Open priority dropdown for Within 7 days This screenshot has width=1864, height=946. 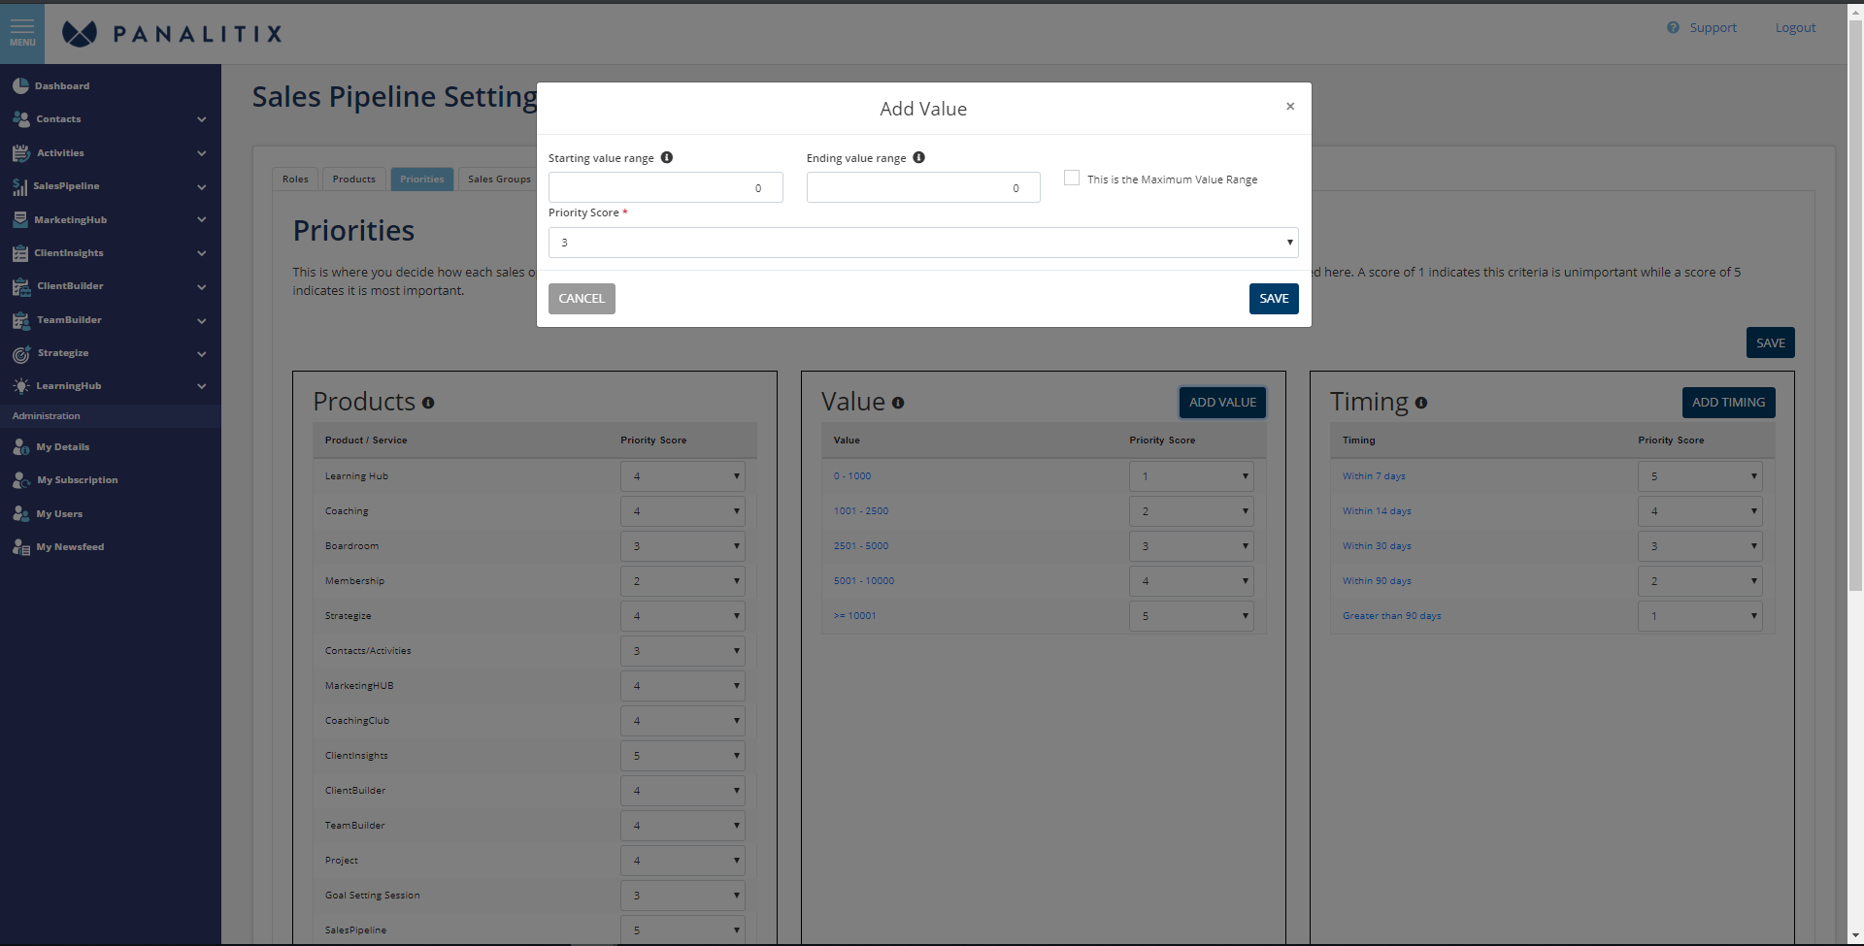[1700, 476]
